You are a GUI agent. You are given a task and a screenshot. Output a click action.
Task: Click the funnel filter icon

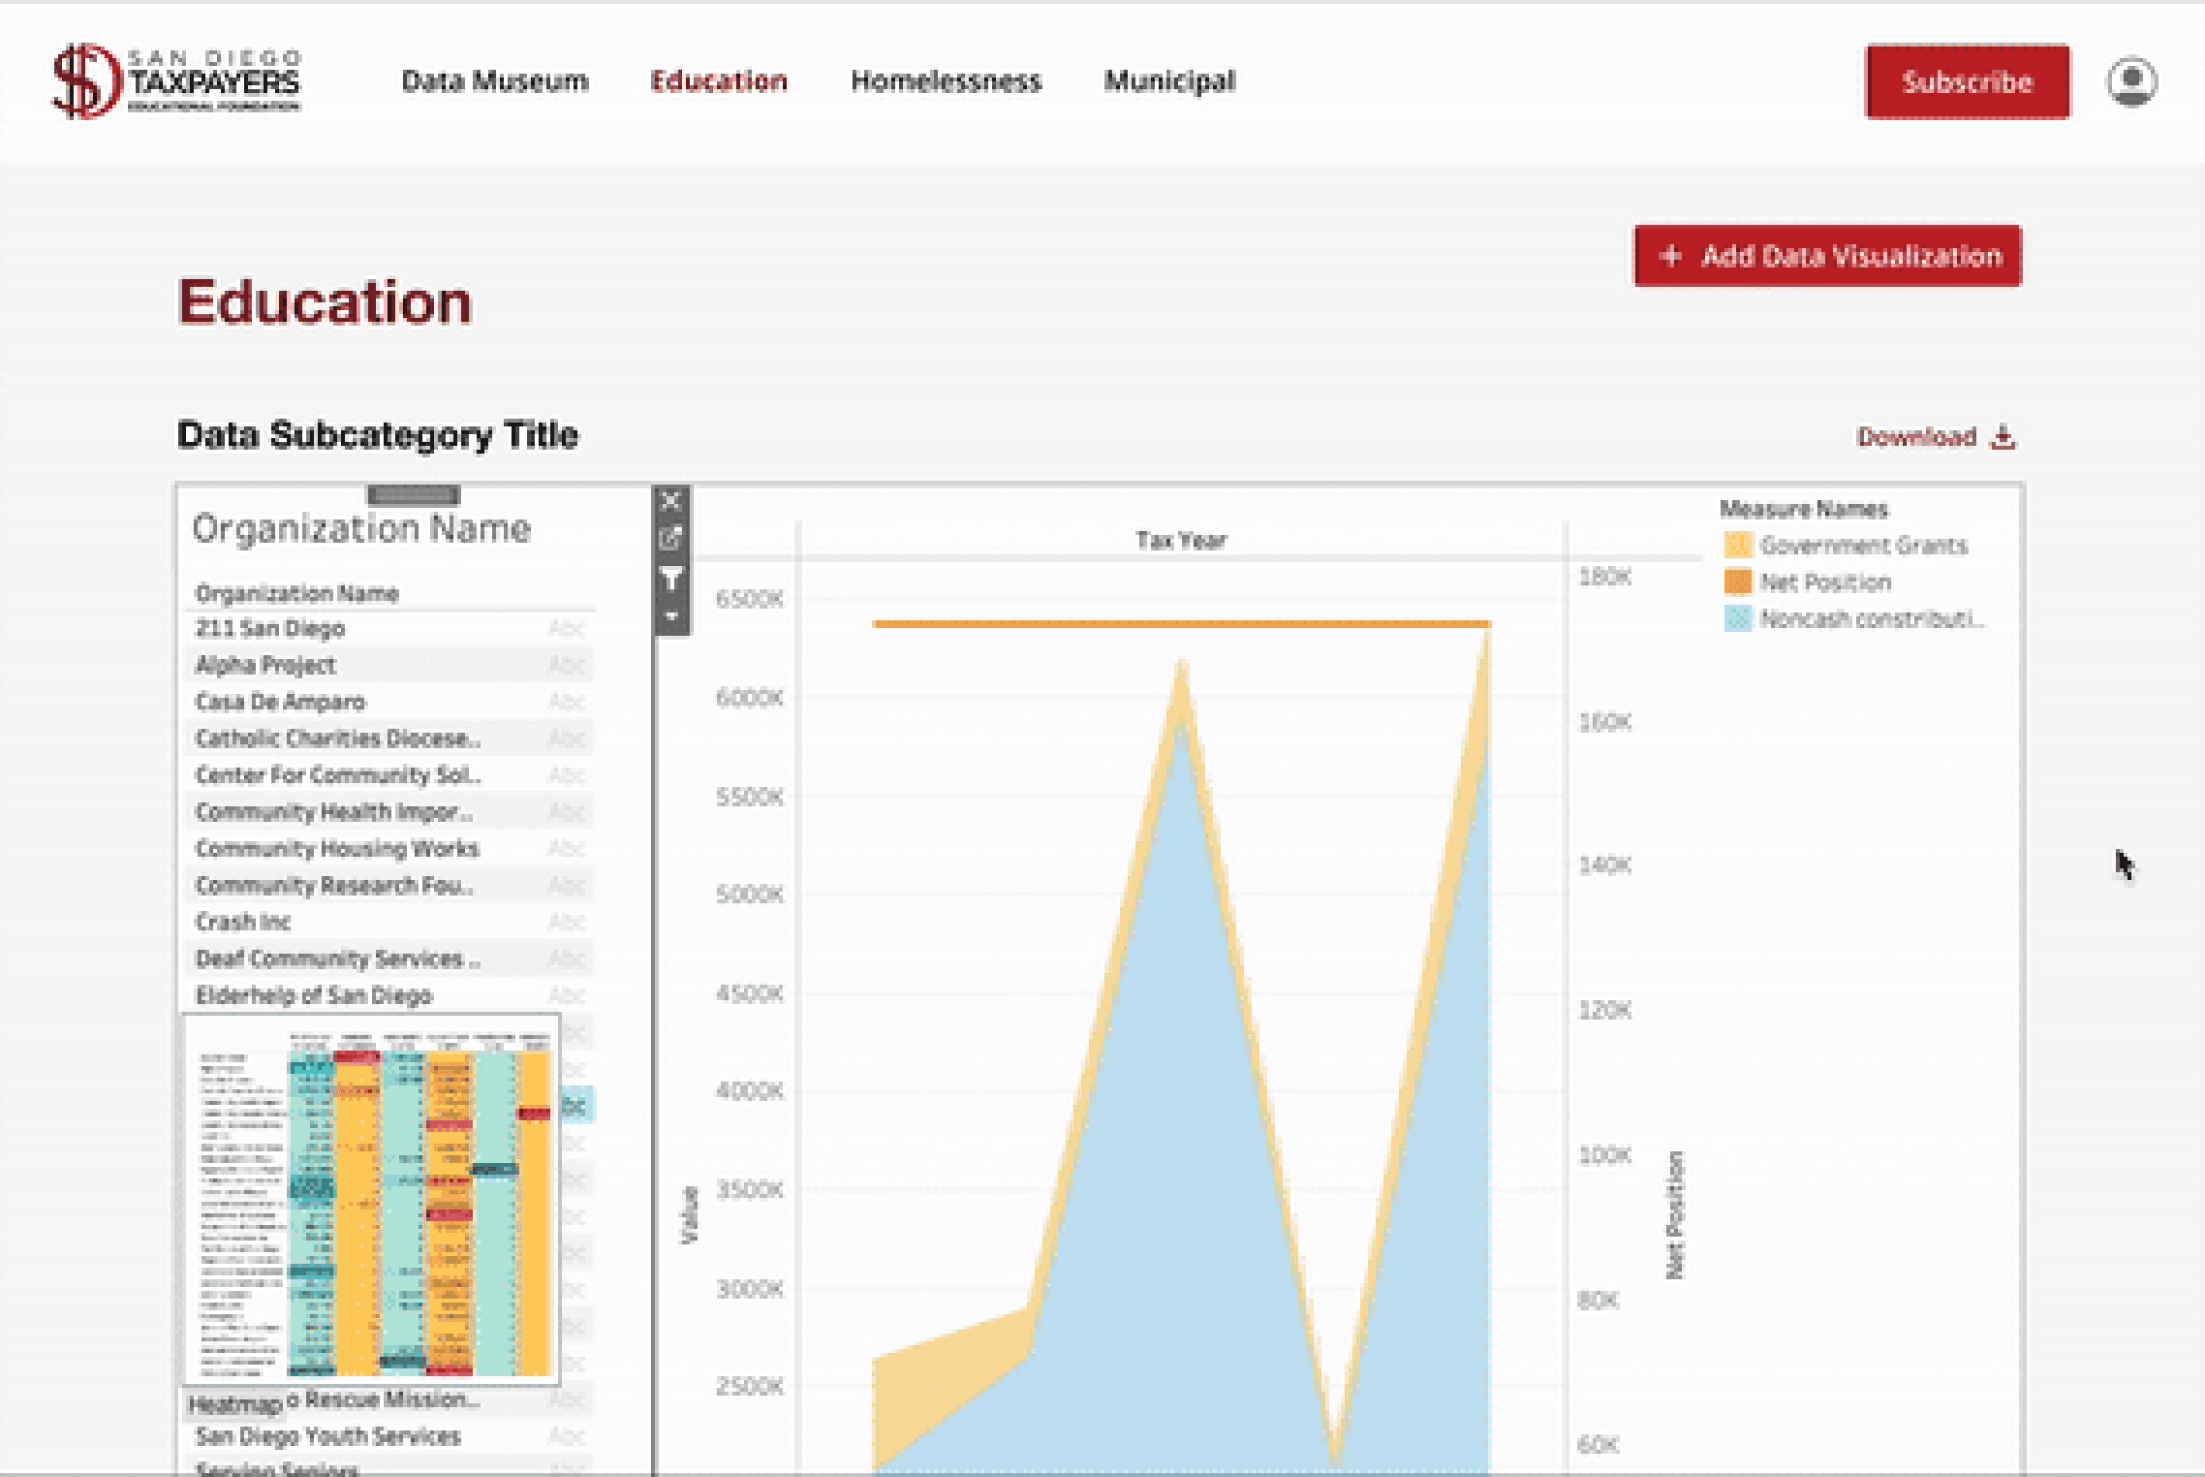tap(670, 579)
